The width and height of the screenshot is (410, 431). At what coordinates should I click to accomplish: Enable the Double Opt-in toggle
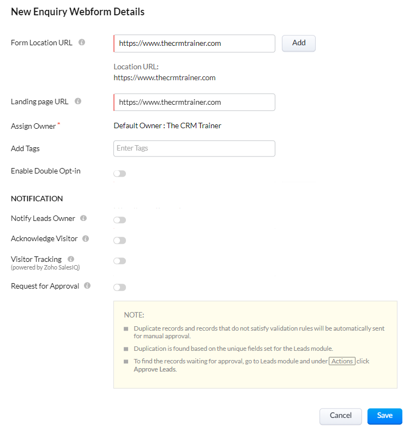pyautogui.click(x=119, y=173)
